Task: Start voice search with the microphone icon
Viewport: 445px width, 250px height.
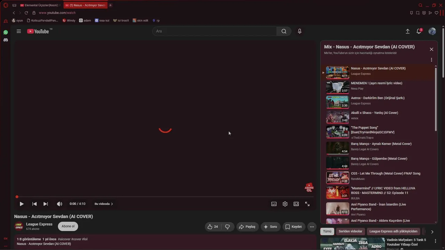Action: click(300, 31)
